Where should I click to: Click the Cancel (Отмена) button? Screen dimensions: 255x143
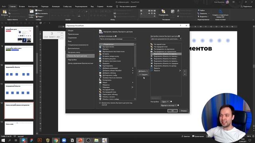click(184, 111)
